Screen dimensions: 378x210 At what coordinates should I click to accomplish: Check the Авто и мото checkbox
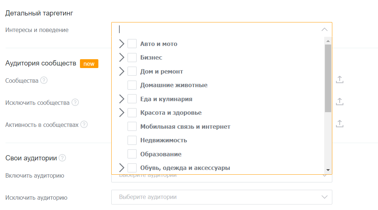(x=132, y=44)
